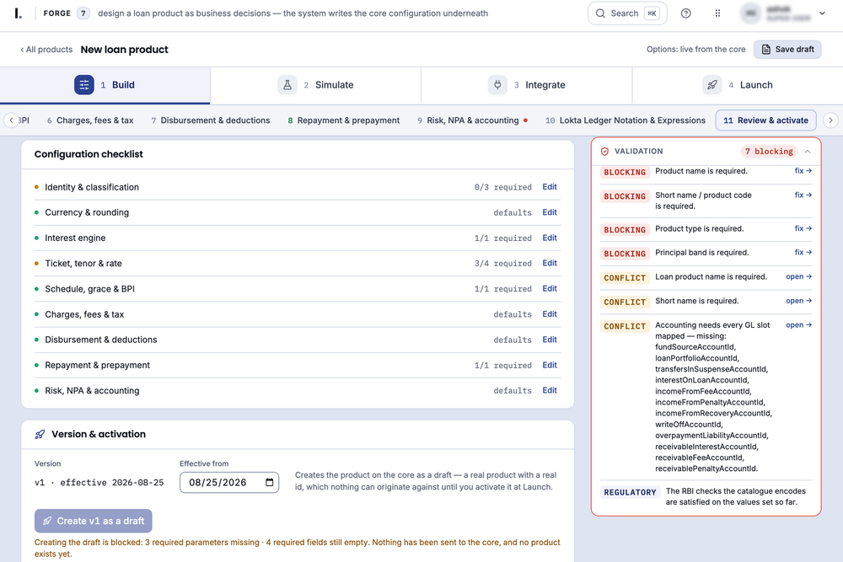
Task: Edit Interest engine
Action: click(x=550, y=238)
